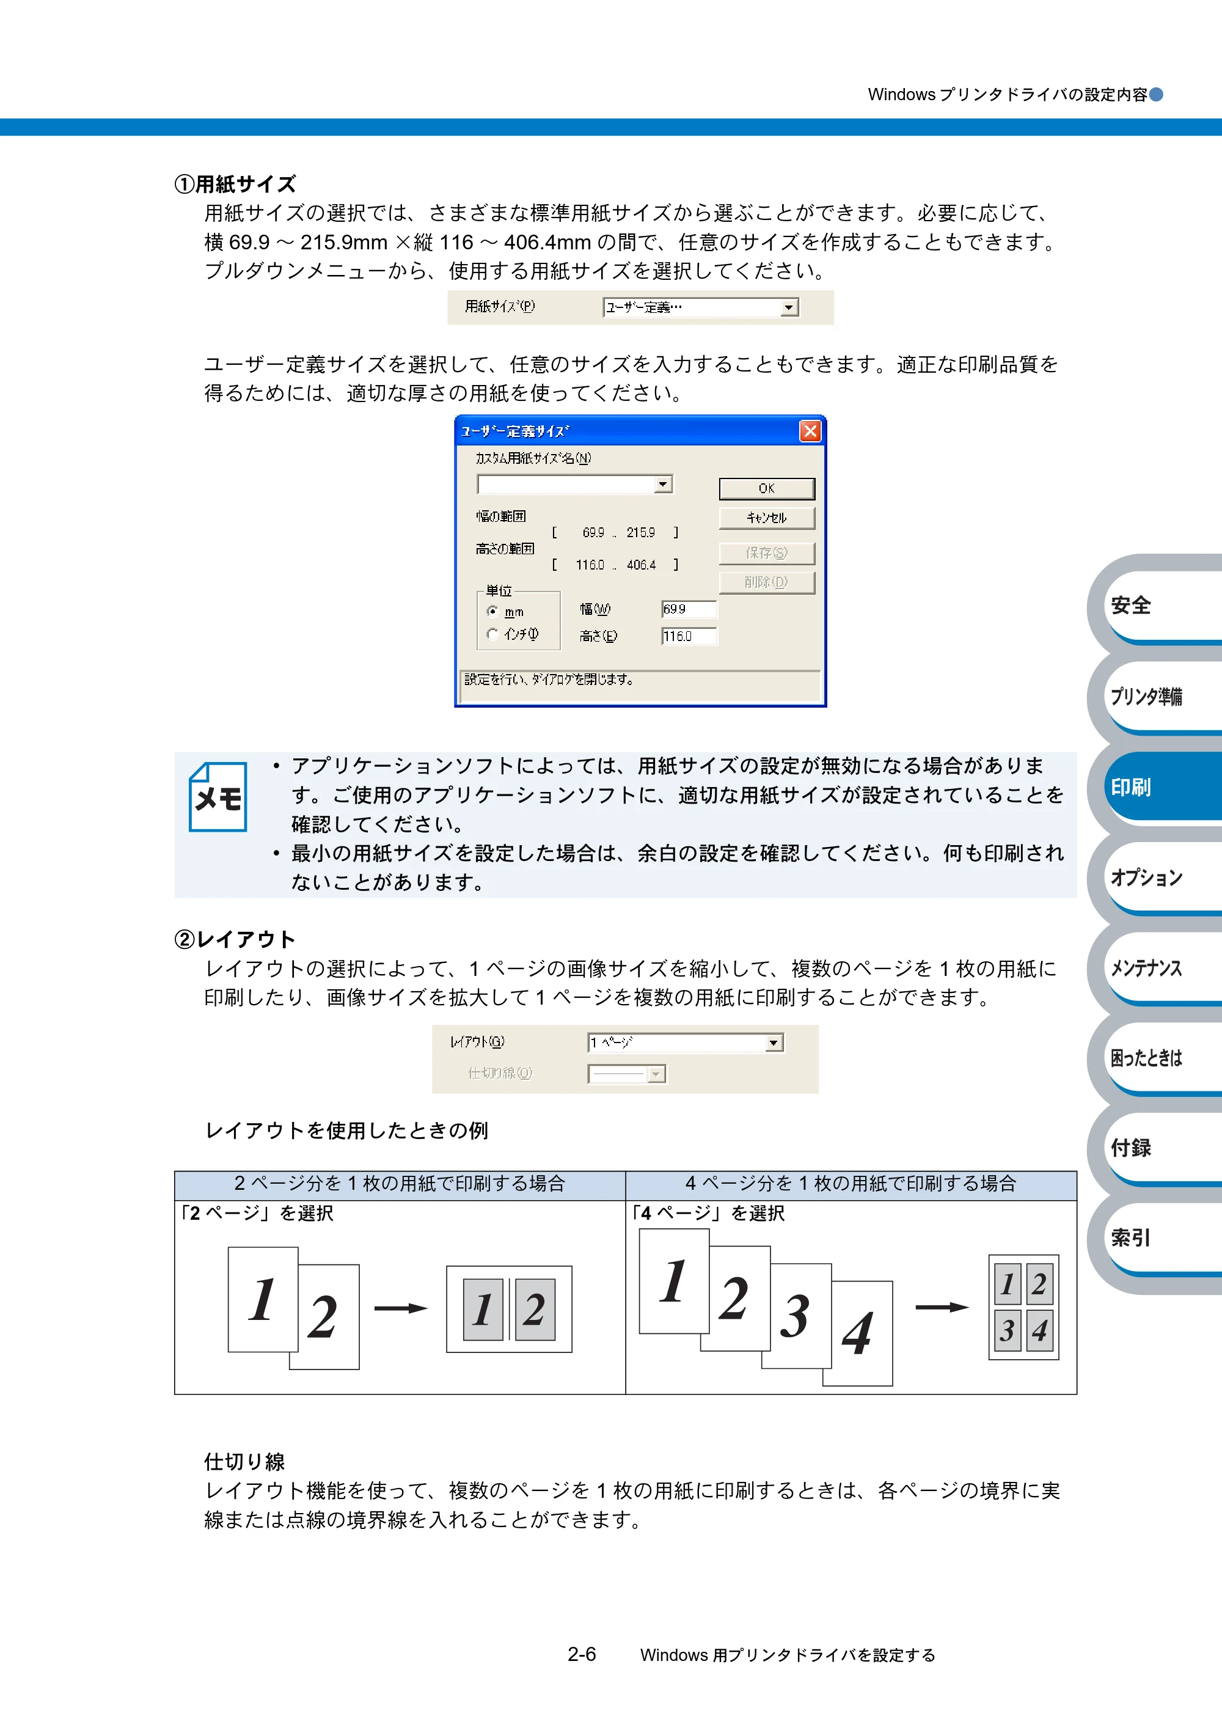Click the header text Windows プリンタドライバの設定内容

[1008, 95]
